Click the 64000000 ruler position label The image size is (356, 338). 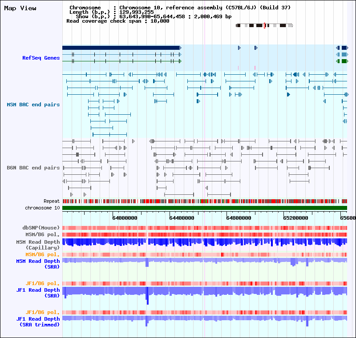(x=125, y=218)
